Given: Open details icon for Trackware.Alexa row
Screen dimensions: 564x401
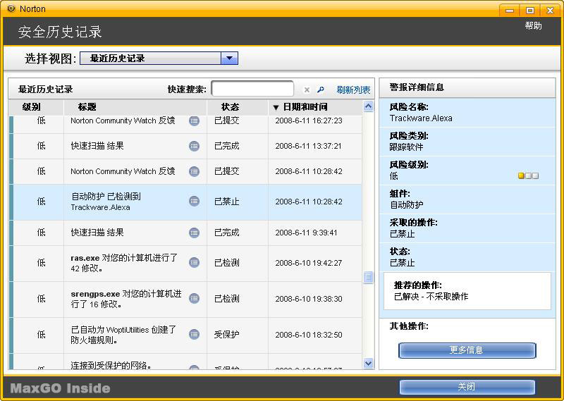Looking at the screenshot, I should tap(195, 202).
